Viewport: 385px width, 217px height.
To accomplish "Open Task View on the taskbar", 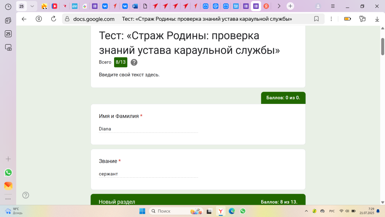I will pyautogui.click(x=209, y=211).
